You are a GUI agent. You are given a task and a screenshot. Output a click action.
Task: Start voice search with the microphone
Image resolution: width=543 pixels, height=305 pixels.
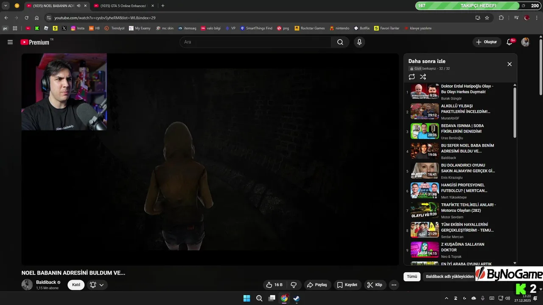359,42
